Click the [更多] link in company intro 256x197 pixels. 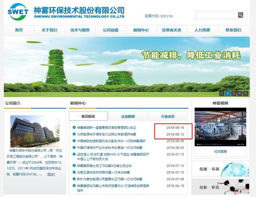pyautogui.click(x=51, y=174)
